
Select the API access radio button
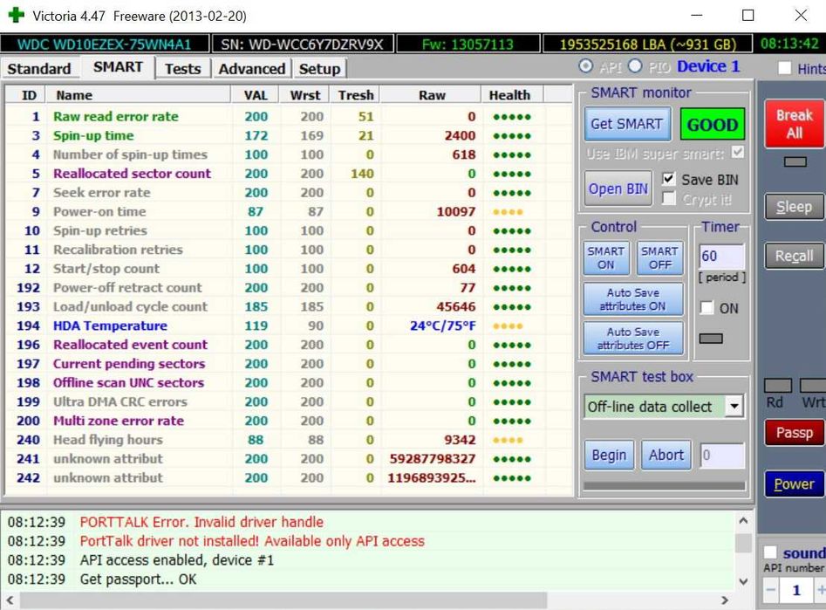coord(585,66)
